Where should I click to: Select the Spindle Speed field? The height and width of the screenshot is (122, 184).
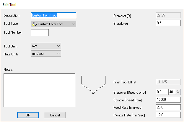[x=168, y=99]
